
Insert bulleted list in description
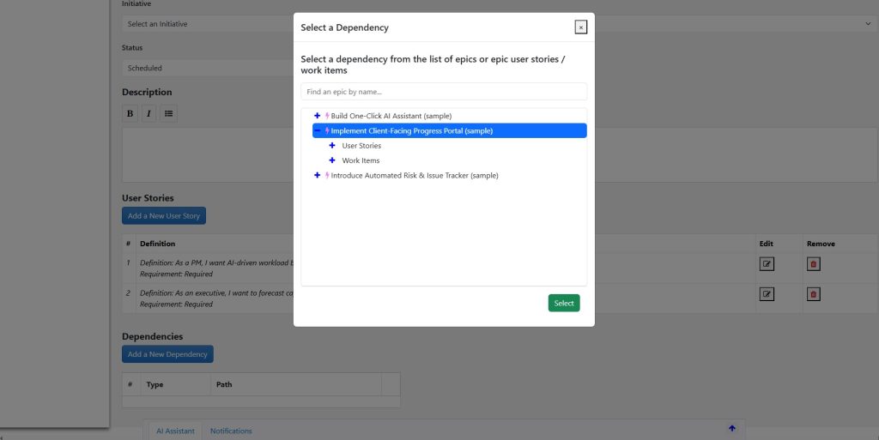(x=168, y=113)
